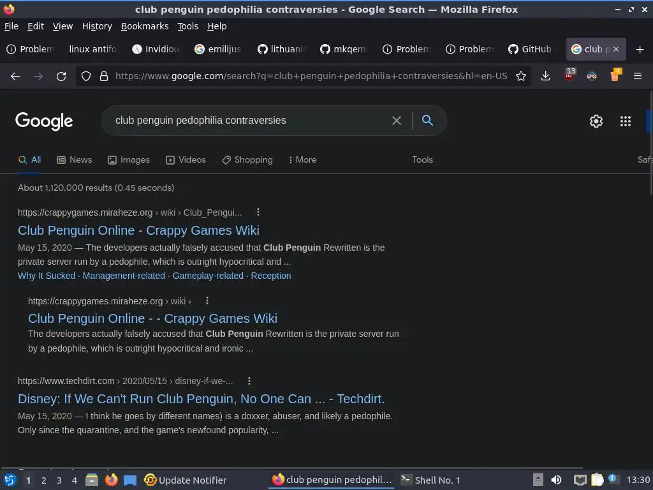
Task: Open the Bookmarks menu
Action: [x=145, y=26]
